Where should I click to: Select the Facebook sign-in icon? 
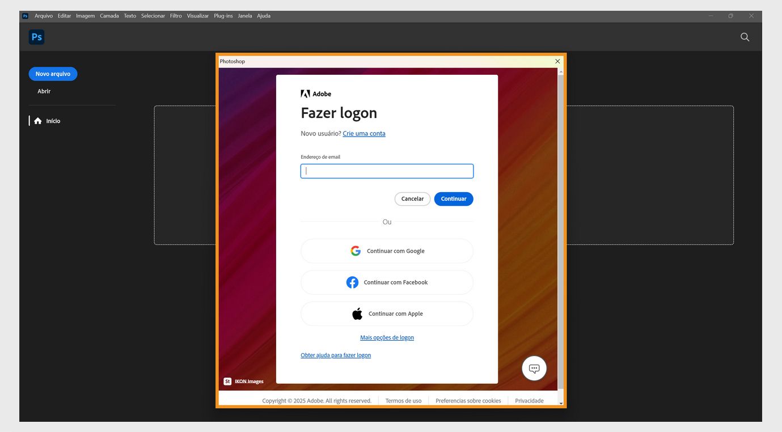click(x=352, y=282)
